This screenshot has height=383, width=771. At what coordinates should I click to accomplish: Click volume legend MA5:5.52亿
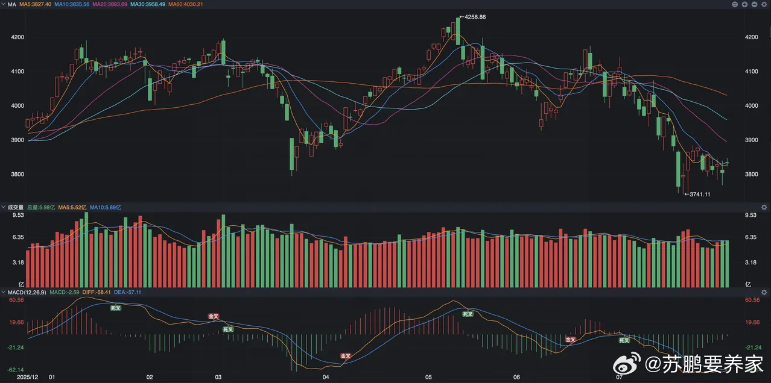(x=72, y=207)
